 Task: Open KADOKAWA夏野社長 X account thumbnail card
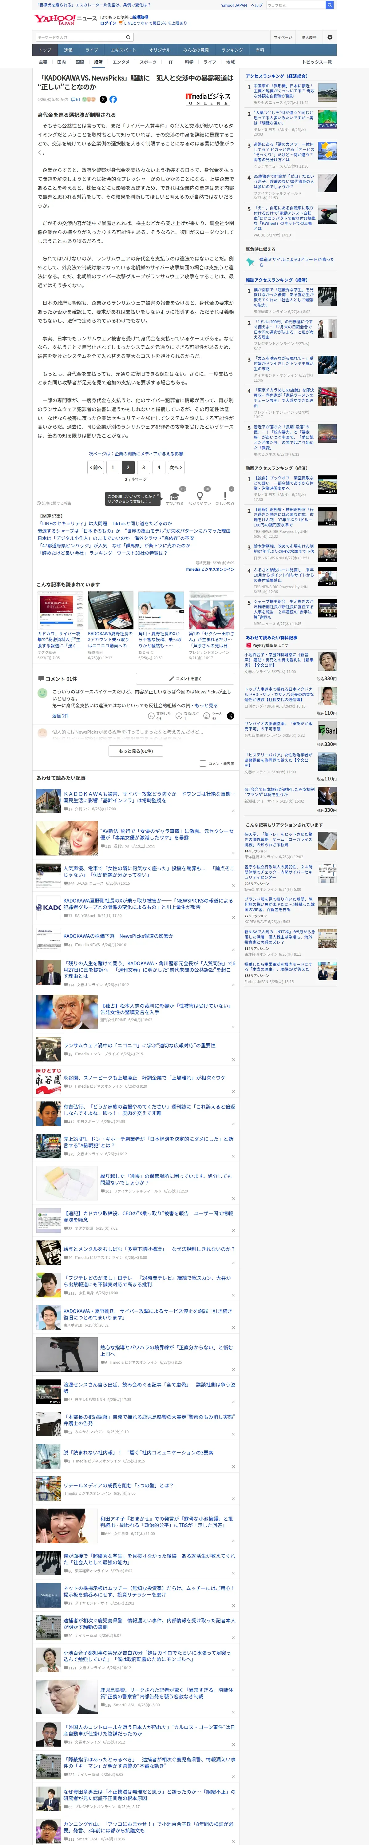pos(110,625)
